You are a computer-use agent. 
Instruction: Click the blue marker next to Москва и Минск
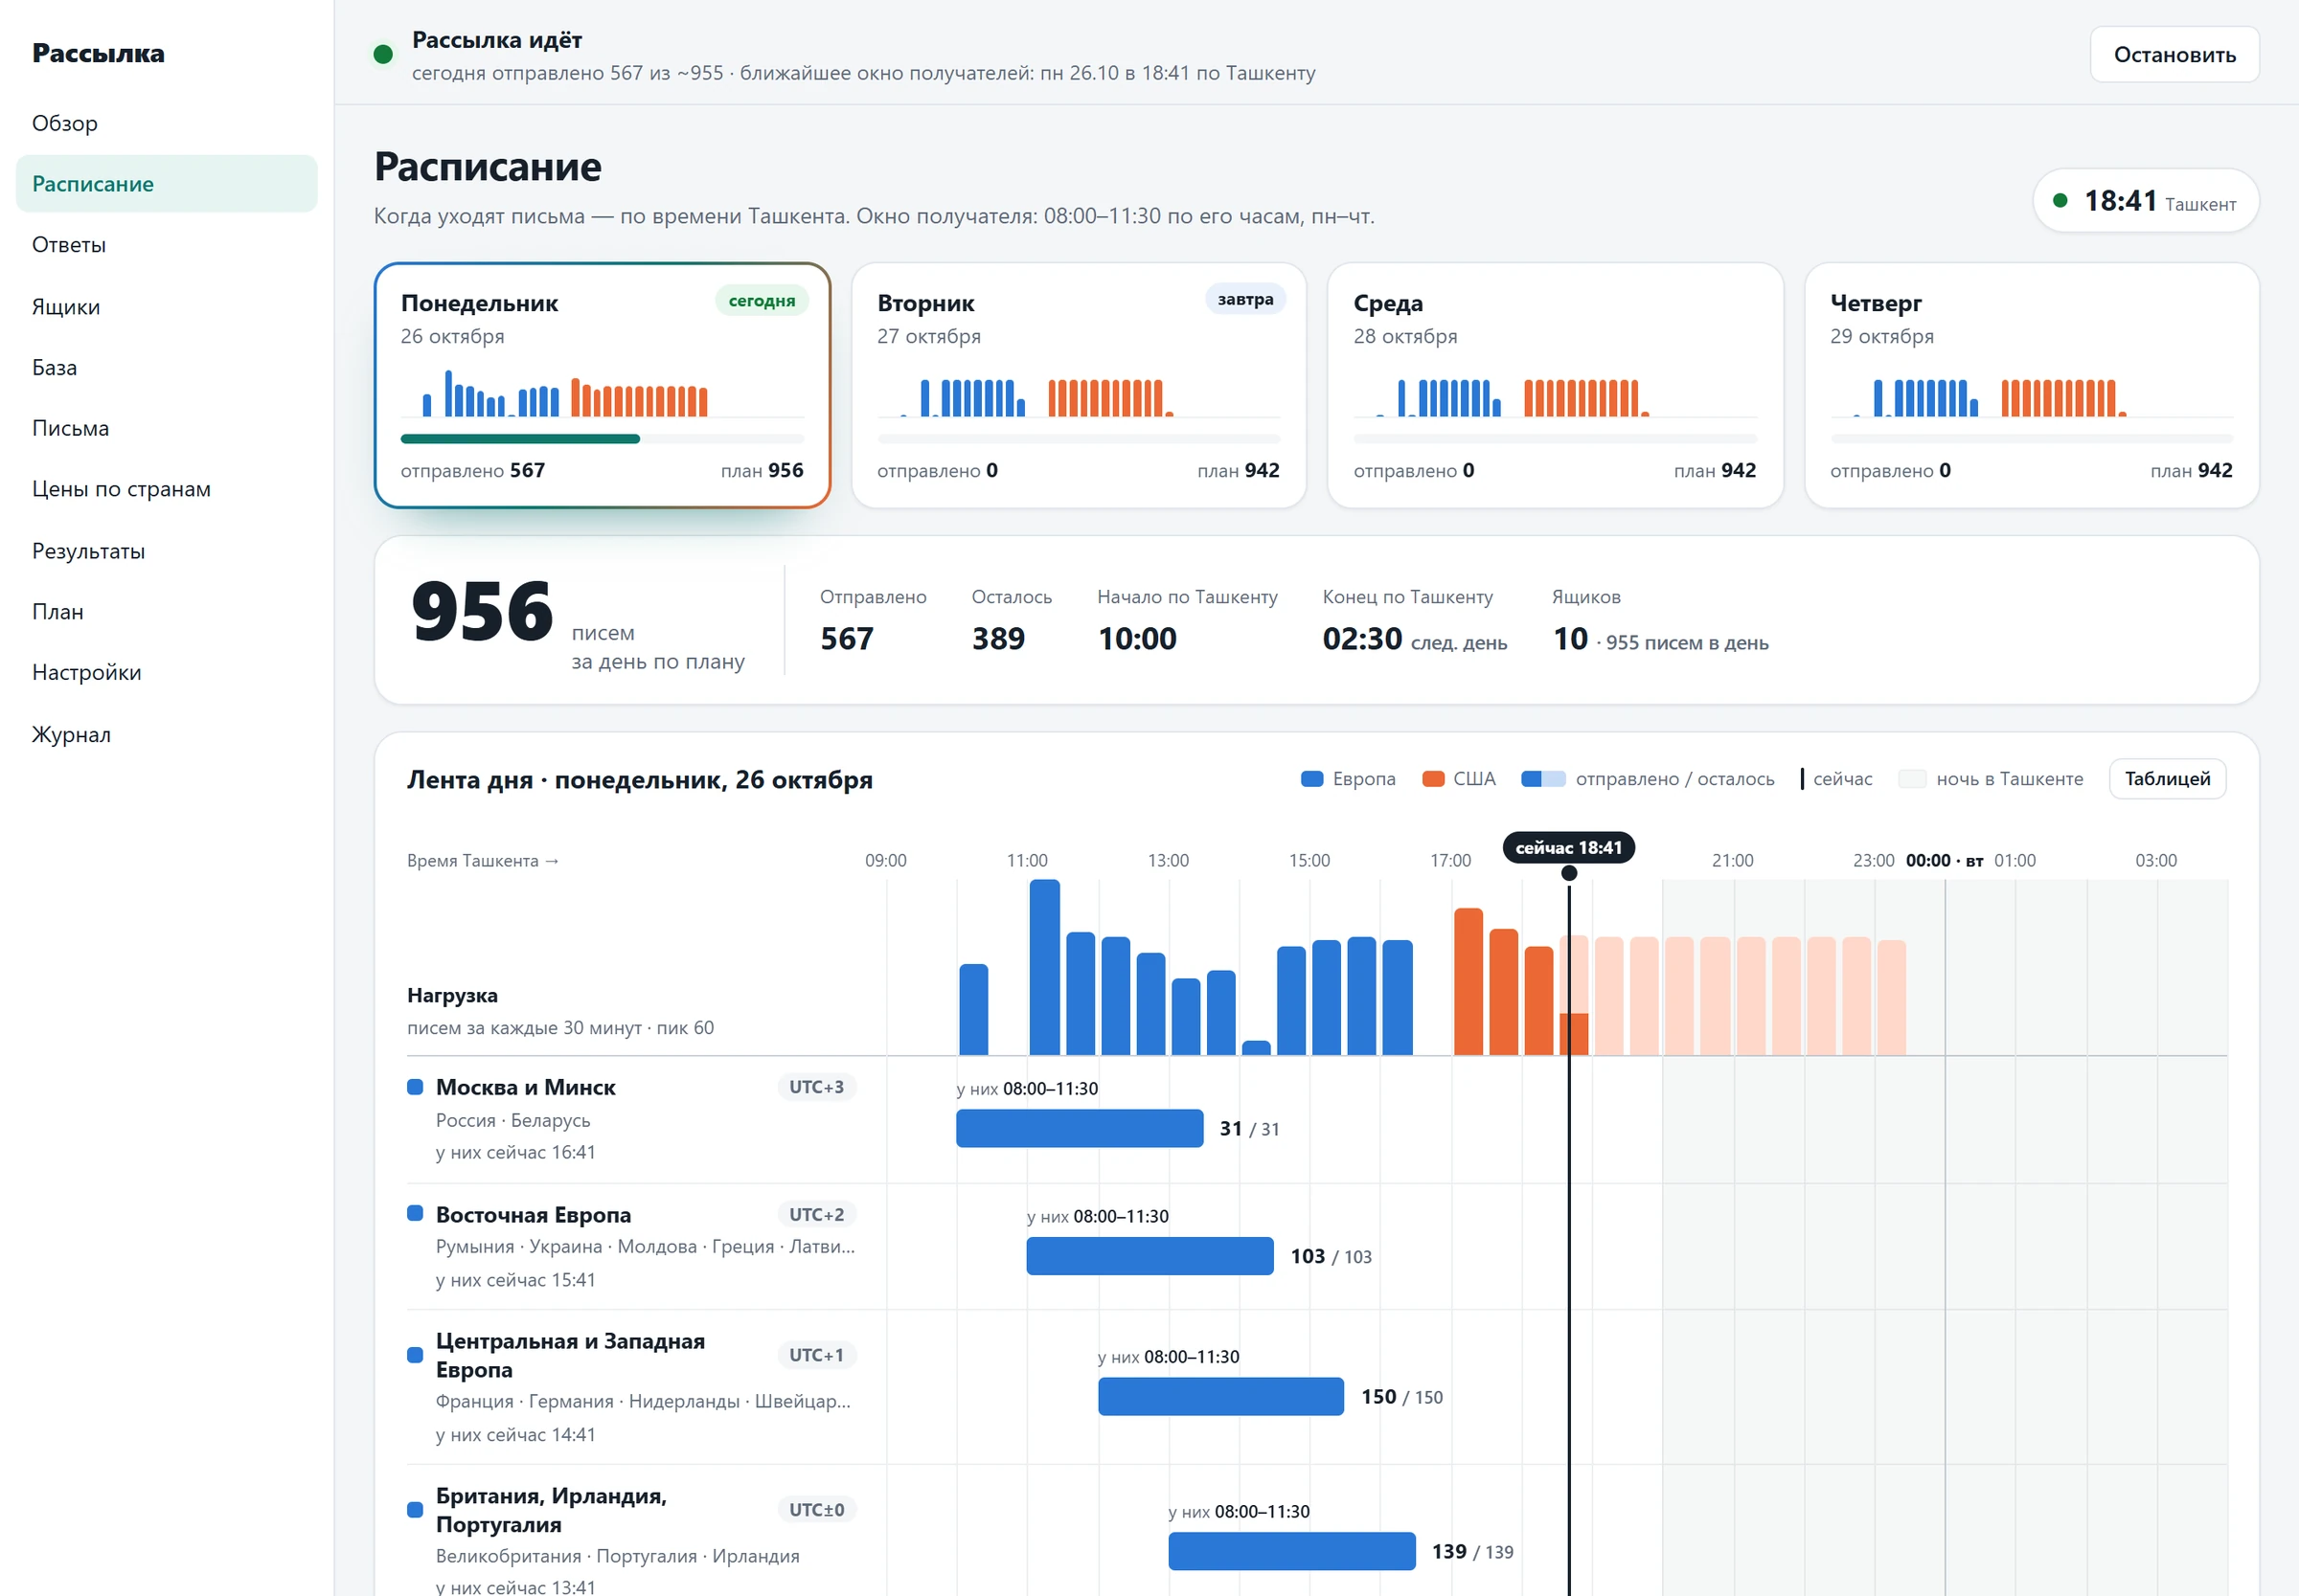tap(415, 1088)
